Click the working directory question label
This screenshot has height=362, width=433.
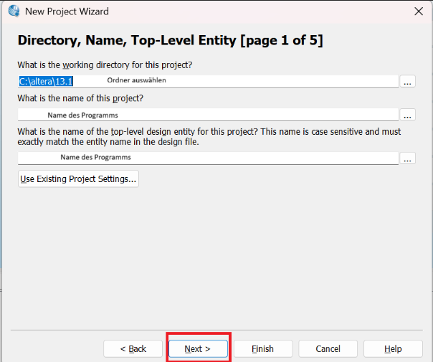[105, 65]
